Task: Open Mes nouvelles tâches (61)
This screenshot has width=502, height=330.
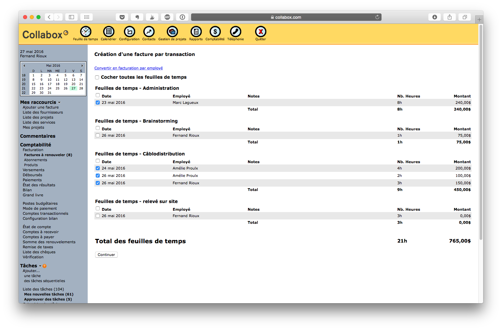Action: pyautogui.click(x=49, y=294)
